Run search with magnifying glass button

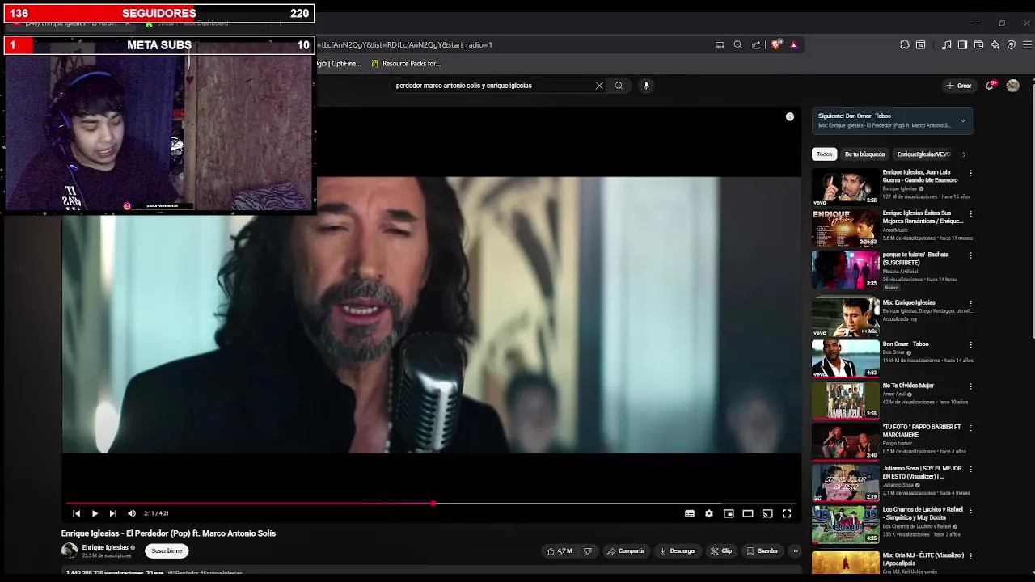click(619, 86)
